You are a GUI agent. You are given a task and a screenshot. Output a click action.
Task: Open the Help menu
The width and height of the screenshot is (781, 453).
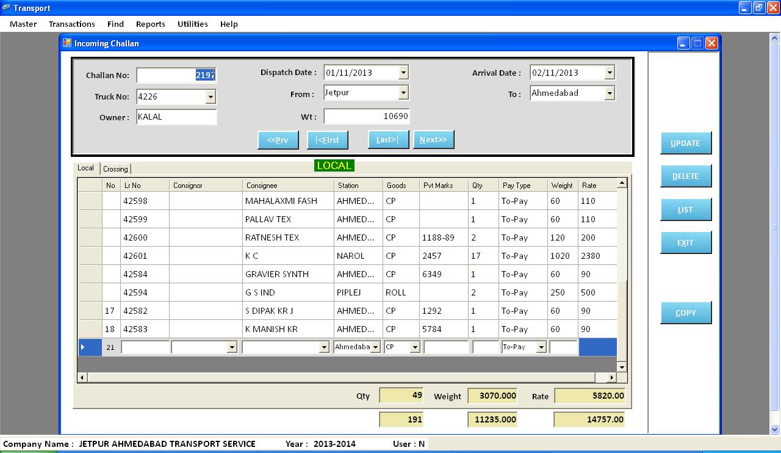point(229,24)
